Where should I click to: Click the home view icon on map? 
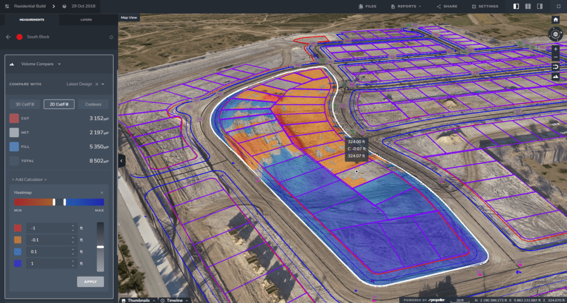point(555,19)
